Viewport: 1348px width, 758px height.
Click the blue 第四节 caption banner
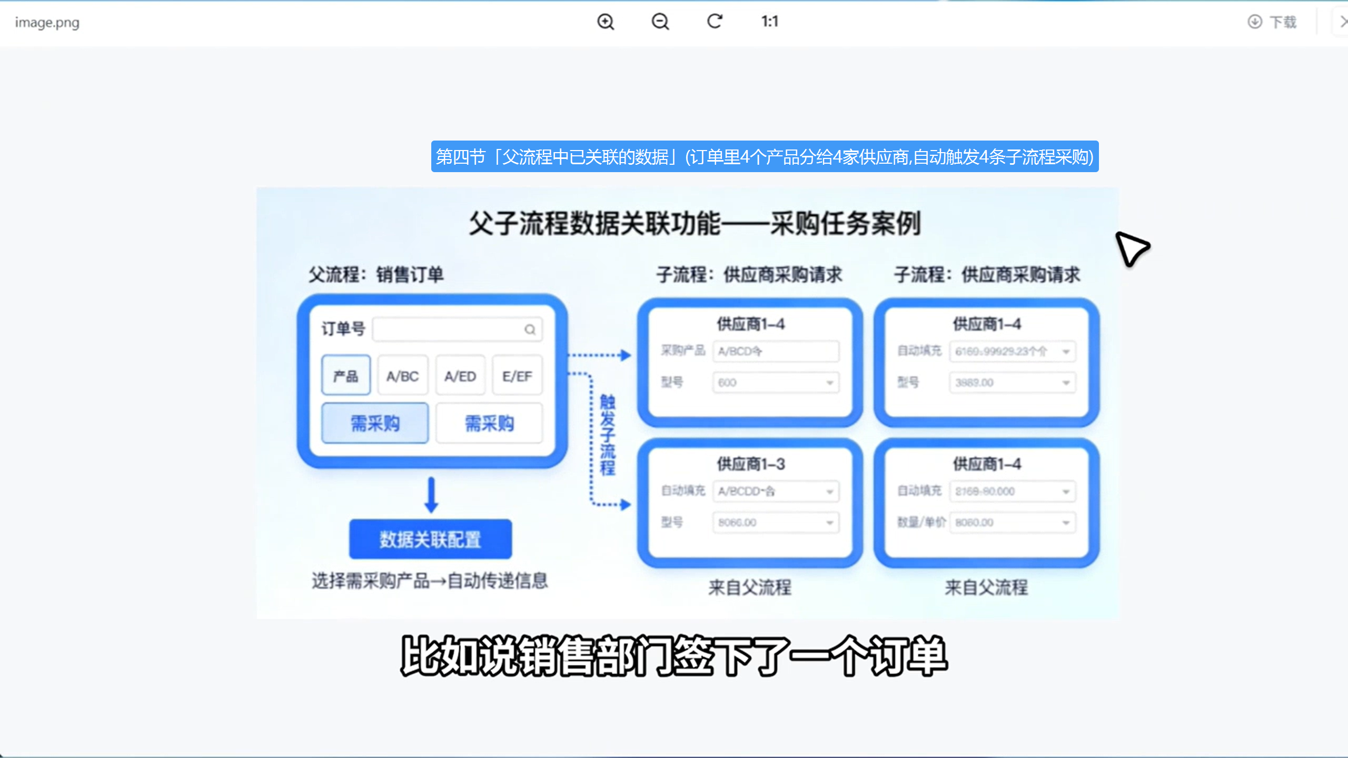pos(765,156)
